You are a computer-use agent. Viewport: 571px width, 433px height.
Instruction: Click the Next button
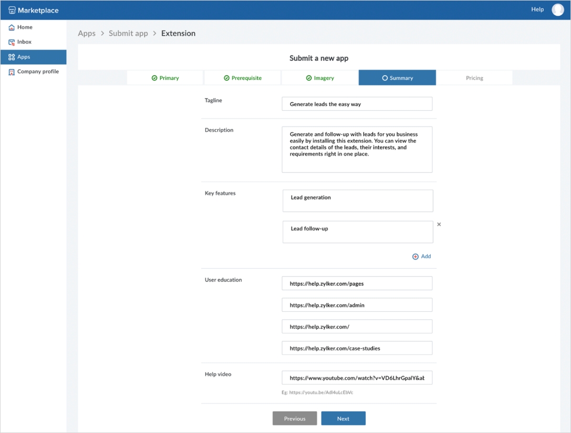tap(343, 418)
